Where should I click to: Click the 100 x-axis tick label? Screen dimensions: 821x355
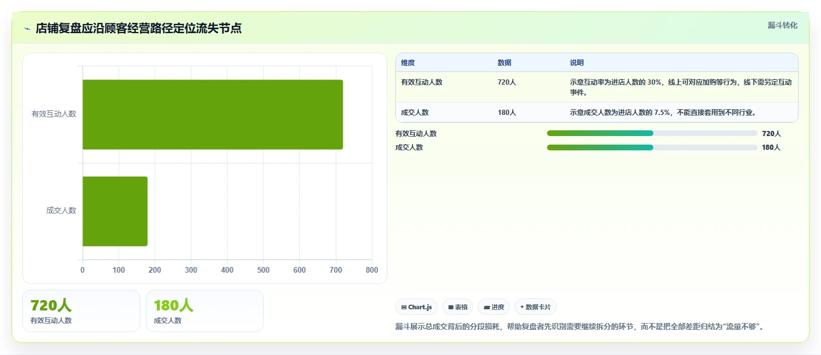point(118,270)
